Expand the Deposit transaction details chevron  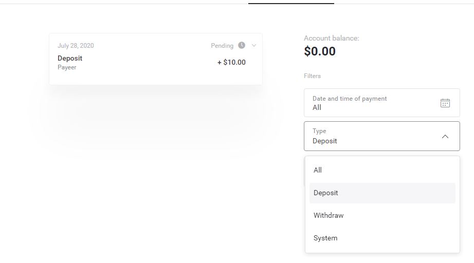point(253,45)
